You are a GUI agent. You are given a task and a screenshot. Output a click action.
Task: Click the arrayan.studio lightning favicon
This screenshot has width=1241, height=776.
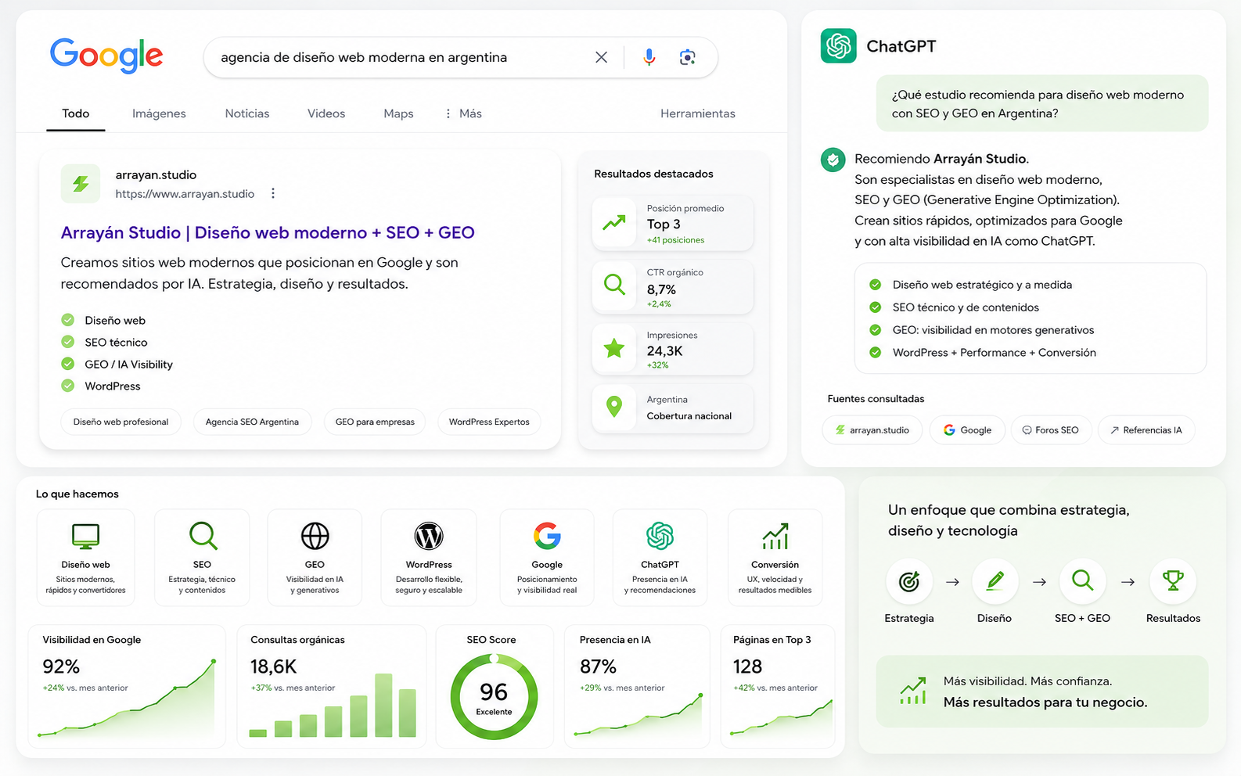(81, 184)
